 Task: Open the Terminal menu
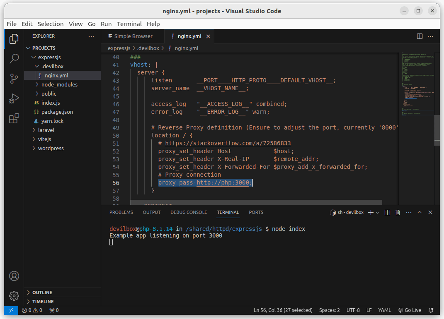point(129,24)
